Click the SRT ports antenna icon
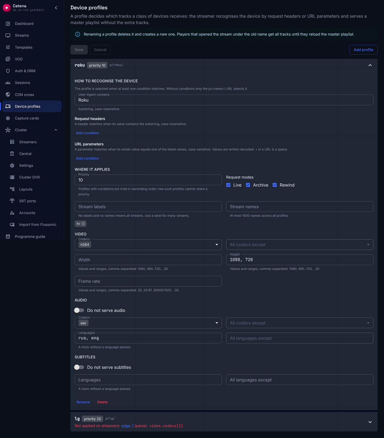 click(x=12, y=201)
